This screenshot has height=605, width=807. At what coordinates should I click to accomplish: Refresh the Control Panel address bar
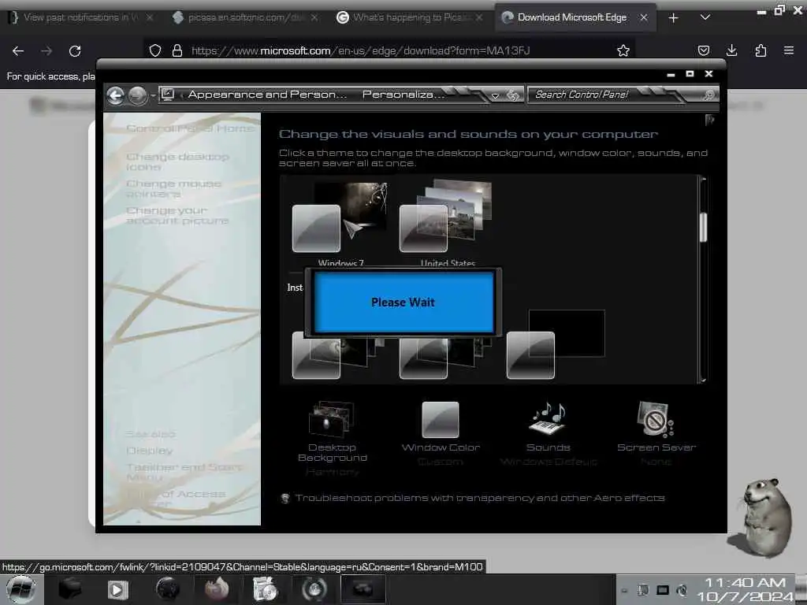512,95
